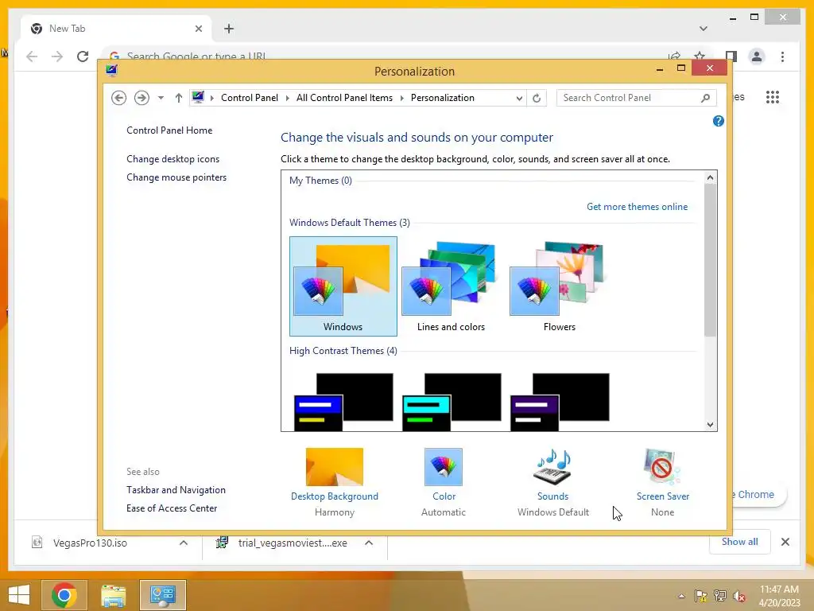Open recent locations dropdown arrow
Image resolution: width=814 pixels, height=611 pixels.
pos(161,98)
